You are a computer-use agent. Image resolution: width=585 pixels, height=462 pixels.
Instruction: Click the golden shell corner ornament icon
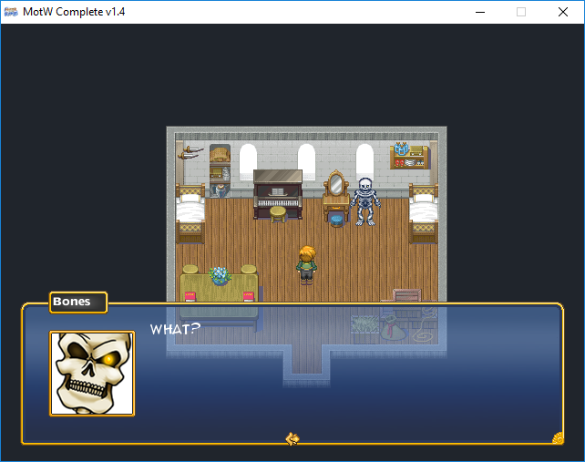pos(558,437)
